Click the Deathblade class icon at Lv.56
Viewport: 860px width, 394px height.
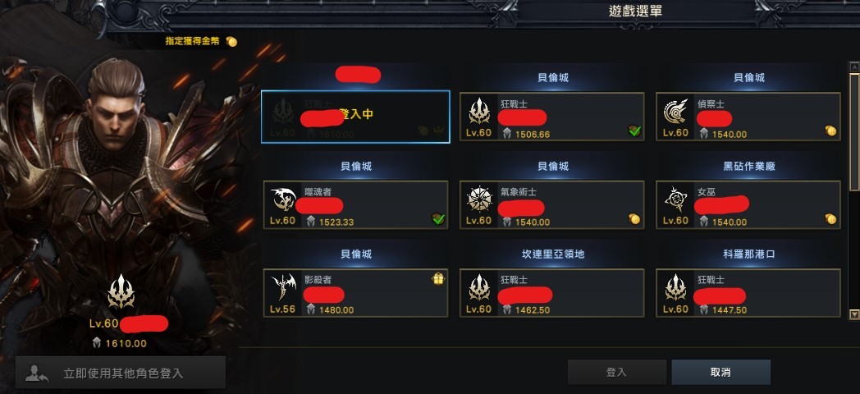pos(283,287)
